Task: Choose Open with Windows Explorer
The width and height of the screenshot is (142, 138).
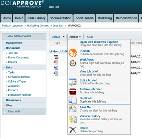Action: [99, 43]
